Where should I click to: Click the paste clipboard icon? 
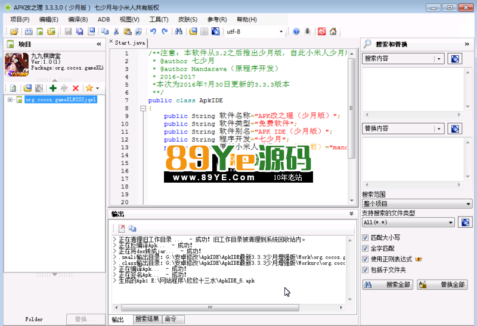tap(128, 32)
